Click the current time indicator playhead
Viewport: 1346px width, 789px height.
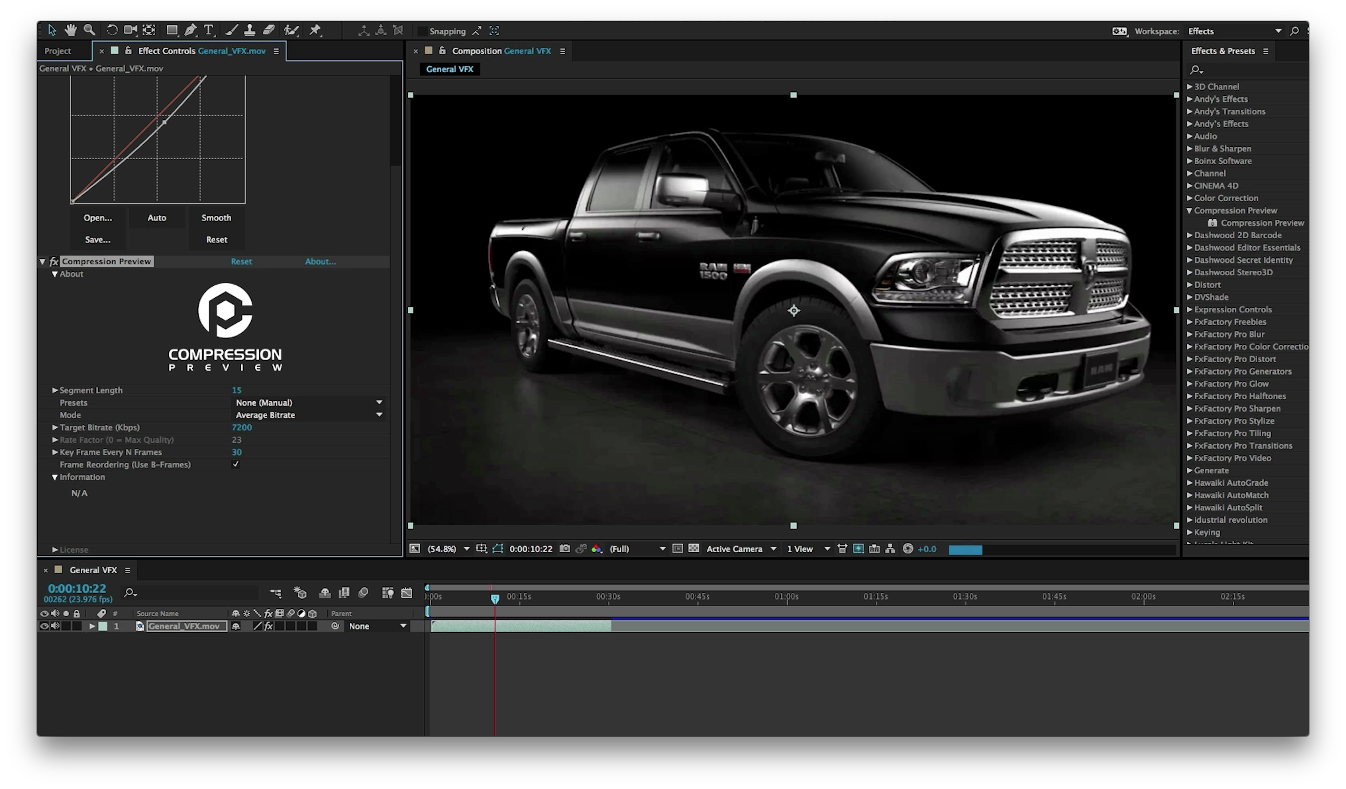pyautogui.click(x=495, y=598)
